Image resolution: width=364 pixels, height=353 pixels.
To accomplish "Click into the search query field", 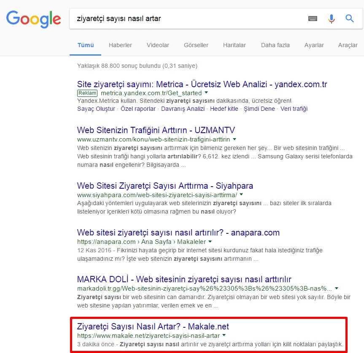I will 188,19.
